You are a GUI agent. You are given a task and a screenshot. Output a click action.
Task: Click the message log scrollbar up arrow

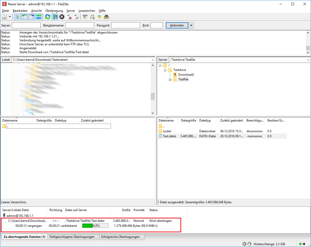(308, 33)
